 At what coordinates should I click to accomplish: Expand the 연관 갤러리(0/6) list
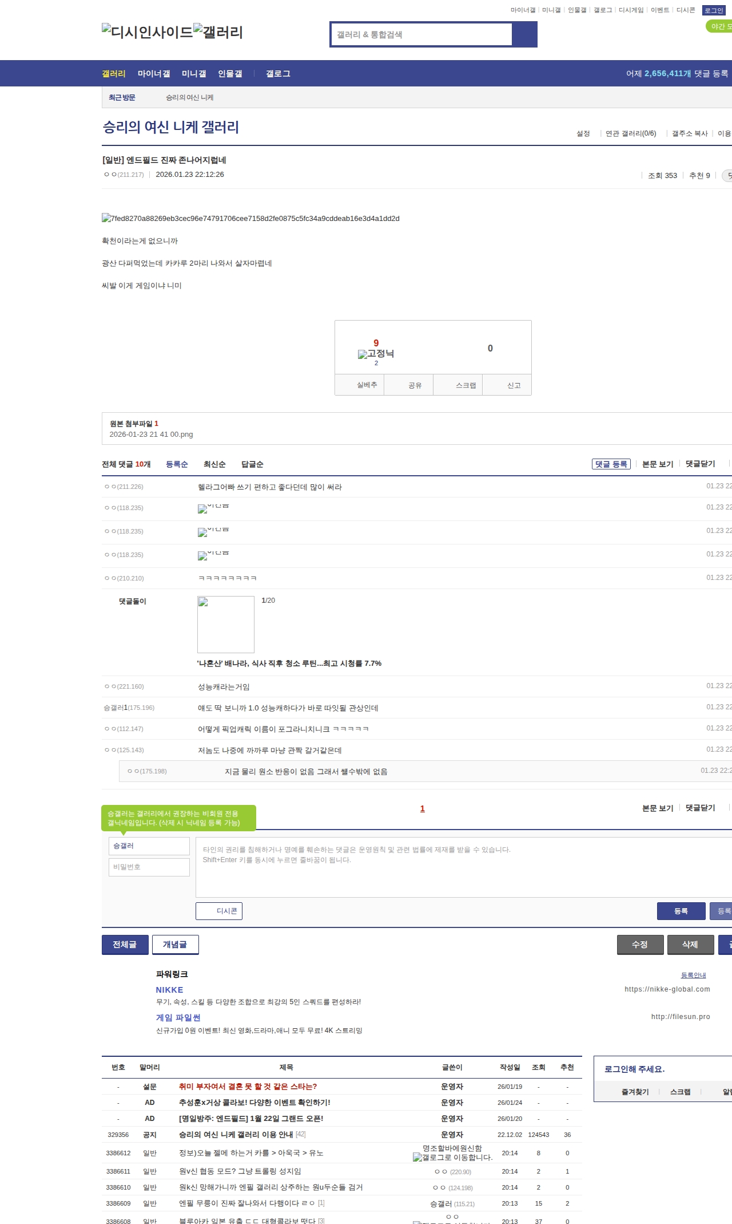[631, 133]
